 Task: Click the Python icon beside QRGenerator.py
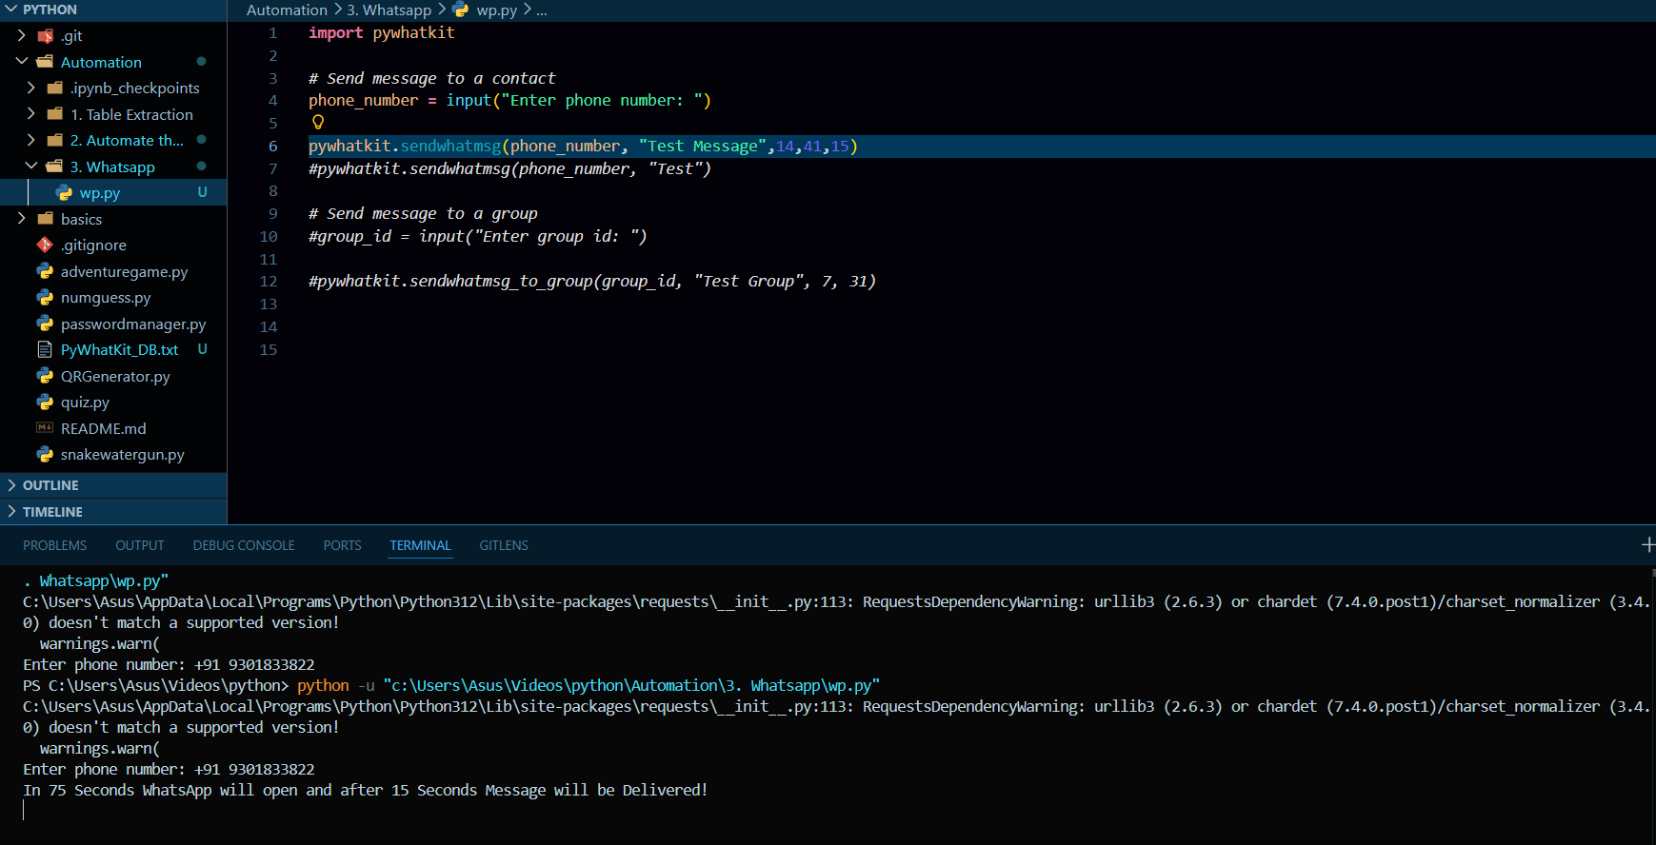(x=45, y=376)
